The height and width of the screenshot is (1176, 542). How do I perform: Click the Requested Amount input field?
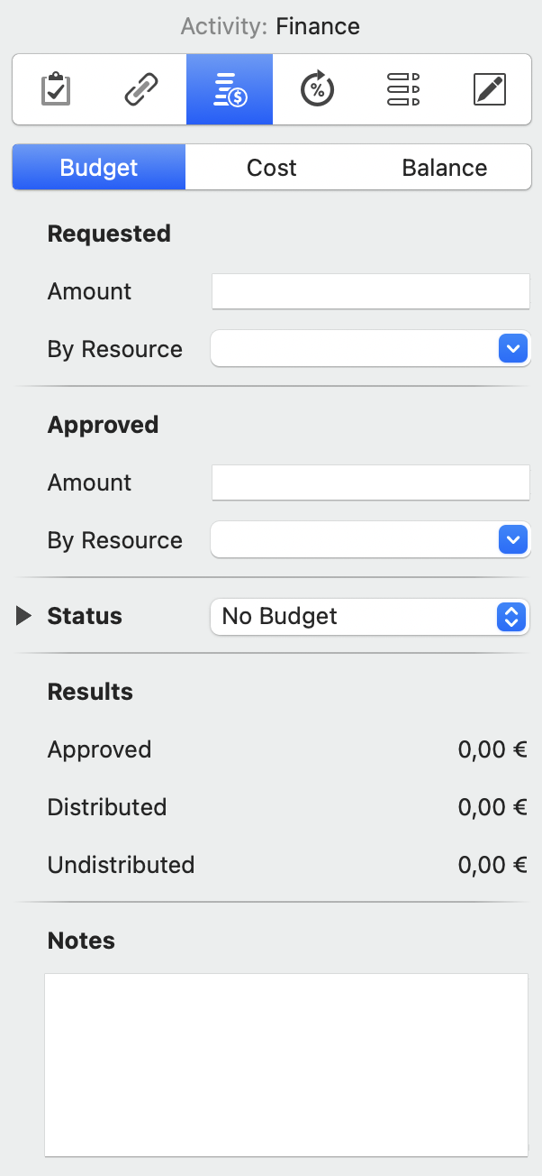370,291
